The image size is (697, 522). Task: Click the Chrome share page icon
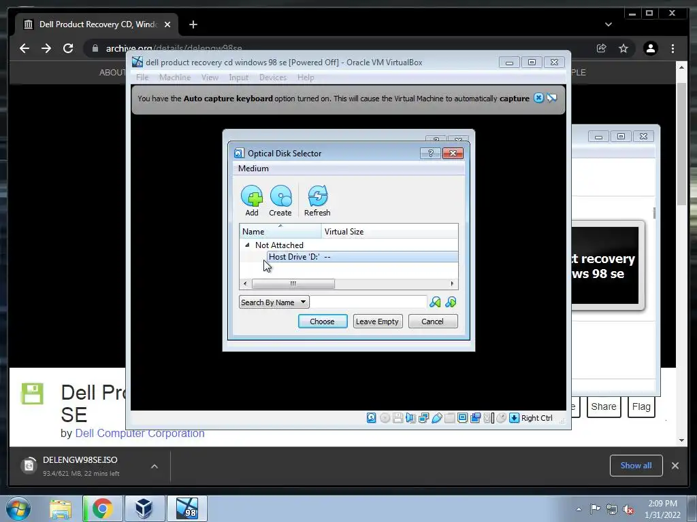(601, 48)
